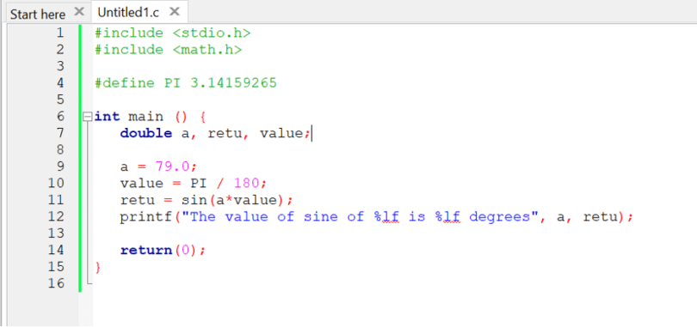
Task: Collapse the main function fold marker
Action: (87, 117)
